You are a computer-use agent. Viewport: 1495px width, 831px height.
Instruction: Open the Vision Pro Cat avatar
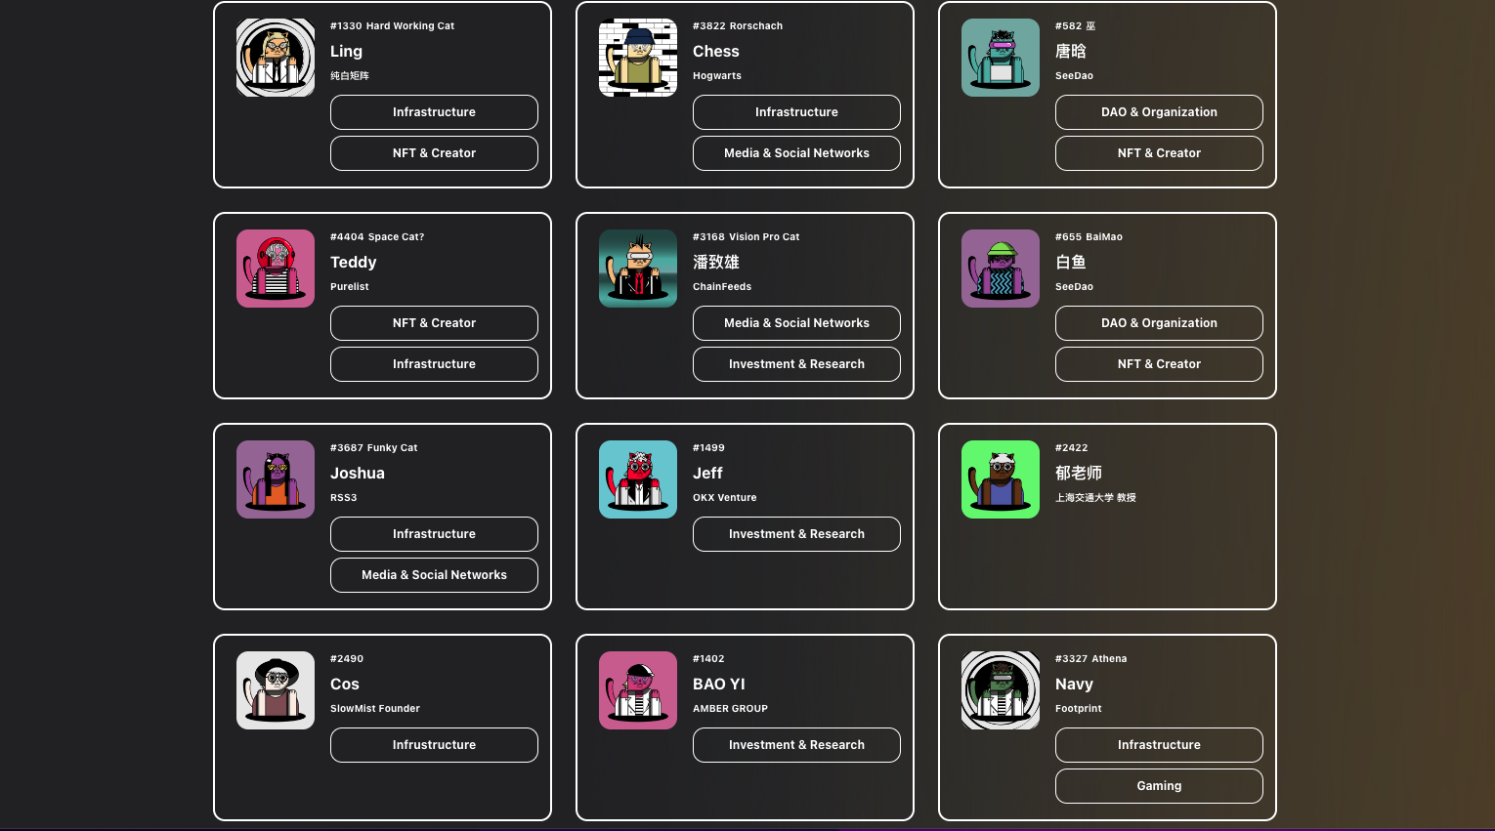click(638, 269)
